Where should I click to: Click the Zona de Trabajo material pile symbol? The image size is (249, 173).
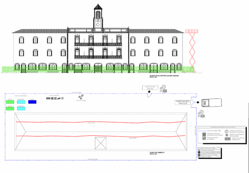click(81, 97)
